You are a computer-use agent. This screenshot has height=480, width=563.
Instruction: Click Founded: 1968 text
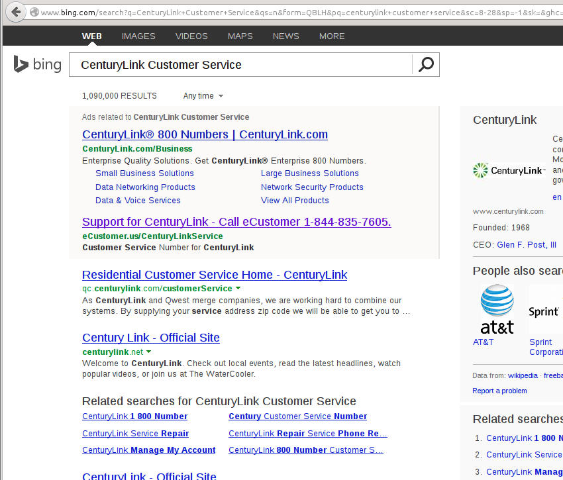tap(501, 228)
